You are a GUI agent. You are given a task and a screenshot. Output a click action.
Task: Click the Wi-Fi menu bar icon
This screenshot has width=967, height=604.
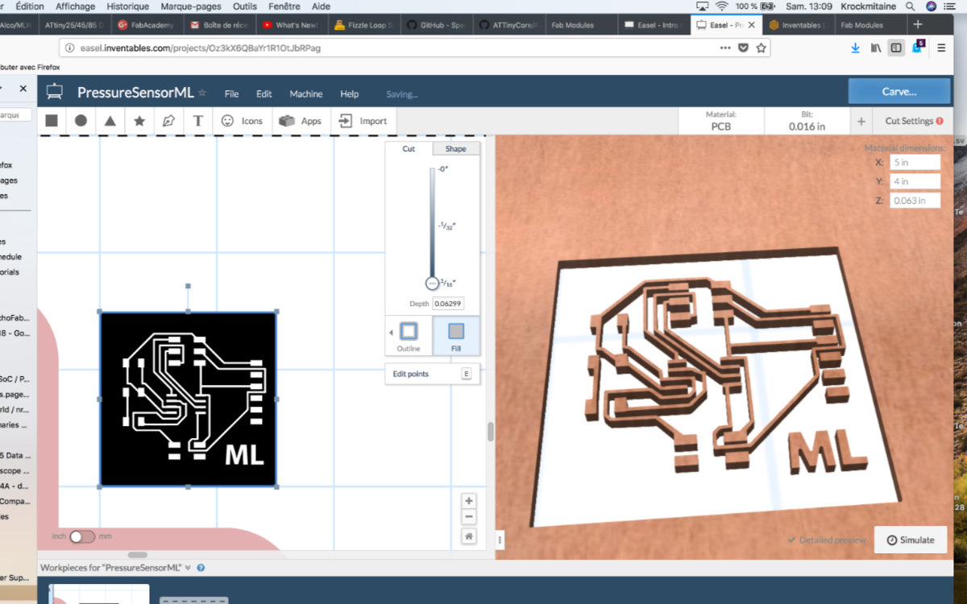(721, 6)
